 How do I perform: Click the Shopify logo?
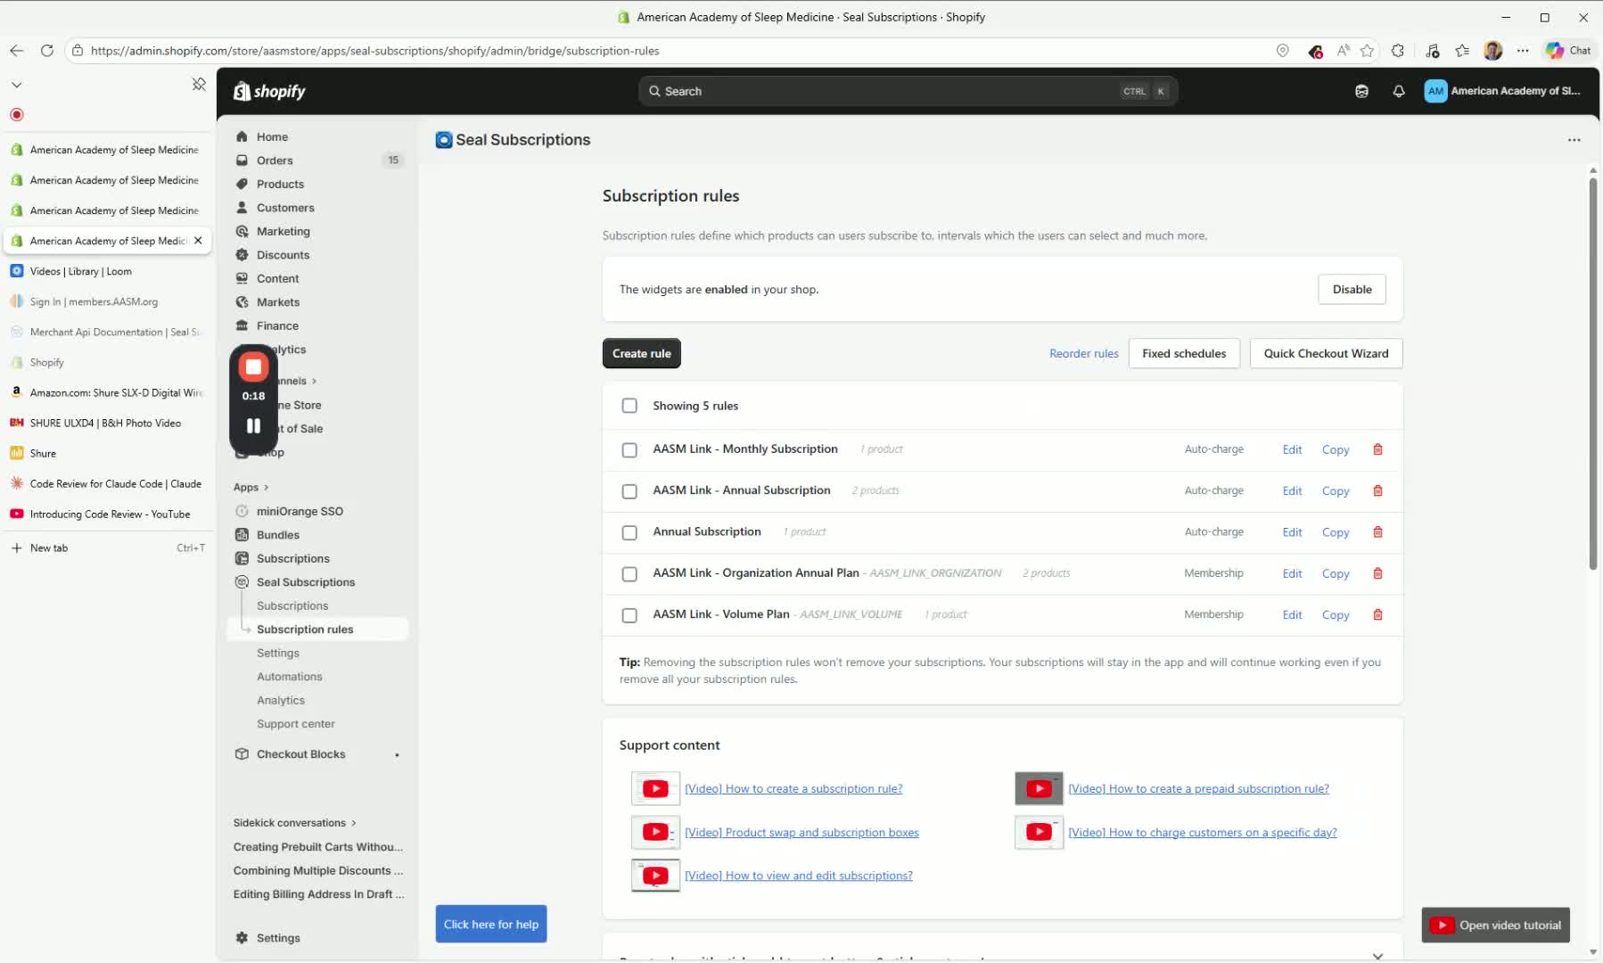coord(269,91)
